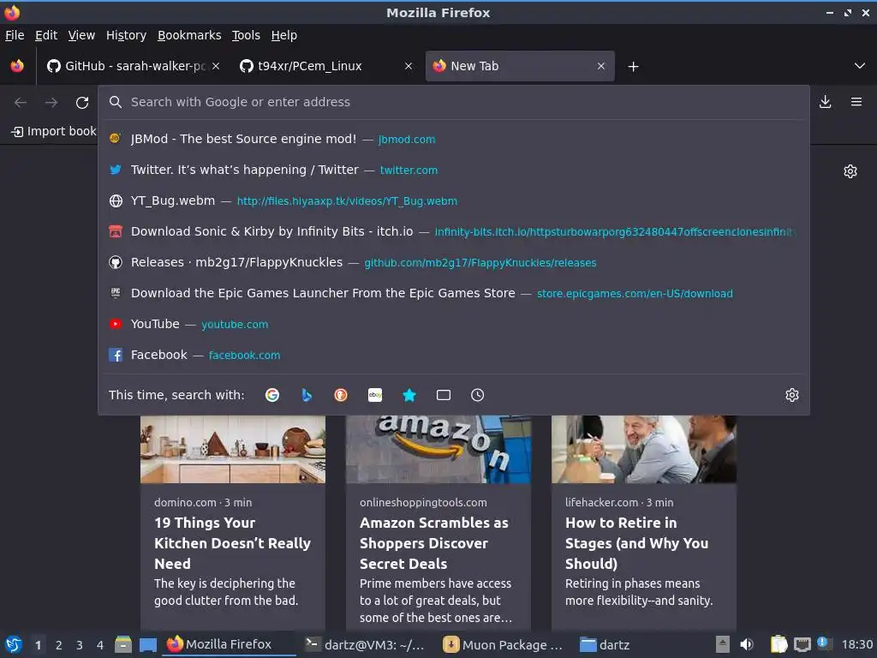
Task: Open 'Amazon Scrambles as Shoppers Discover Secret Deals'
Action: 434,542
